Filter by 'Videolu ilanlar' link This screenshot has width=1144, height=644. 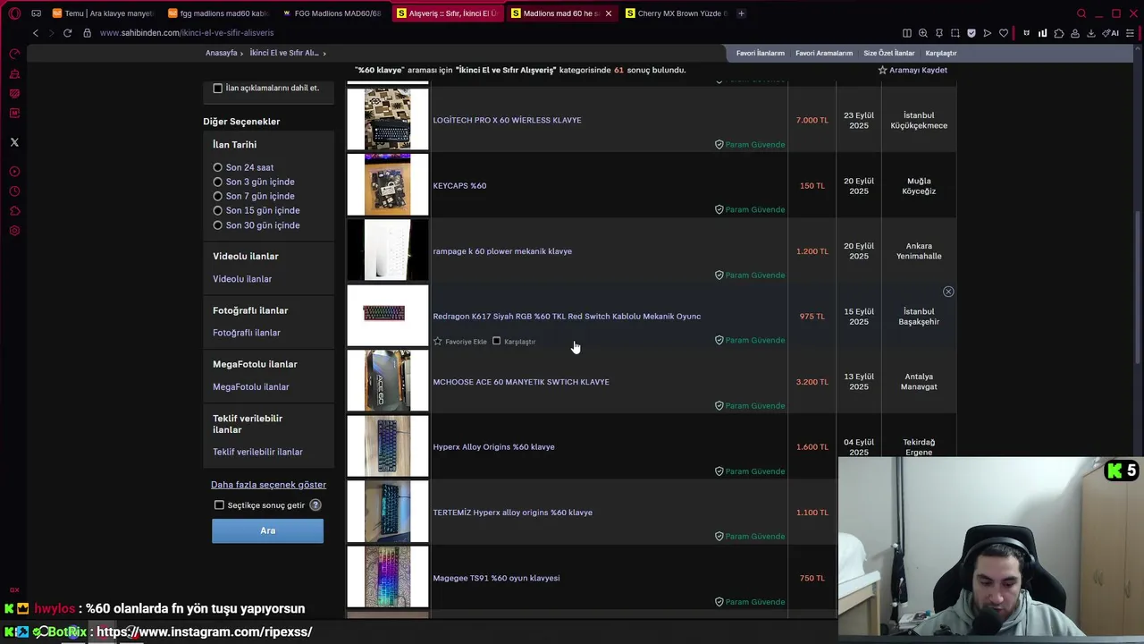242,279
